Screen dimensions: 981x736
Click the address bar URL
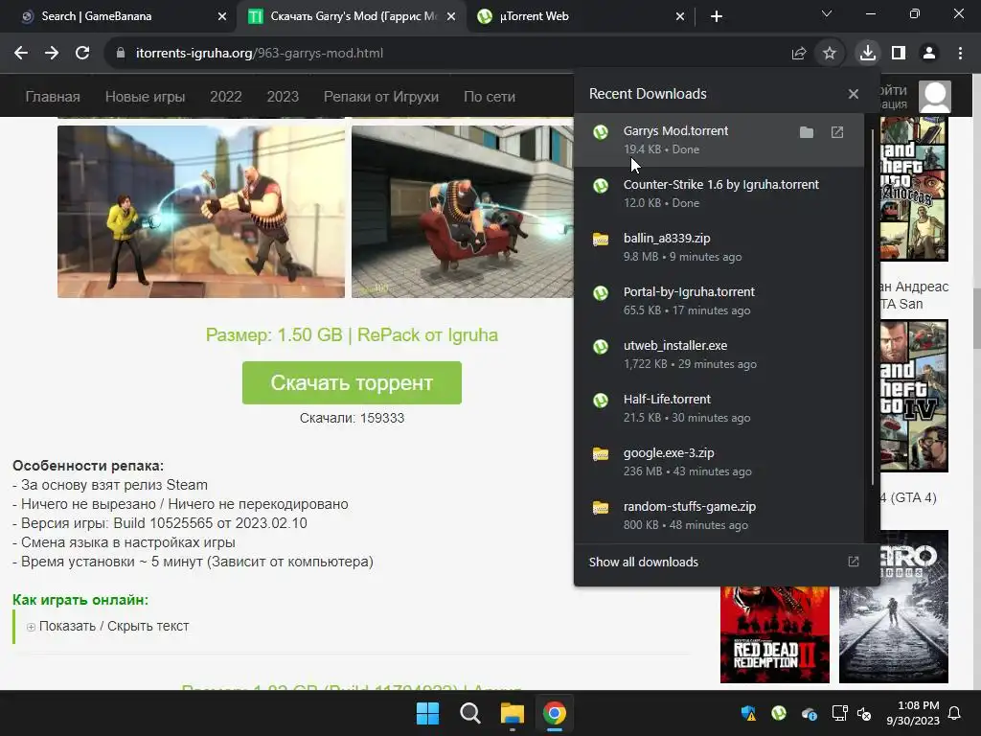pyautogui.click(x=259, y=54)
